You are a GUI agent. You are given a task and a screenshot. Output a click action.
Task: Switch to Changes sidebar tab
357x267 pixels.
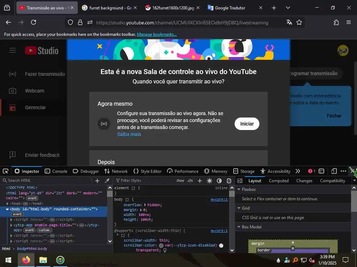[304, 181]
